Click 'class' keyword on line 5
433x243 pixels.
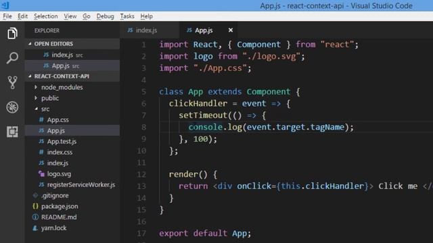click(171, 92)
